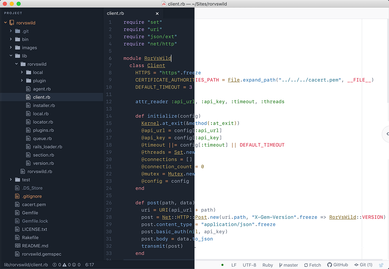
Task: Click the Fetch sync icon
Action: [x=306, y=265]
